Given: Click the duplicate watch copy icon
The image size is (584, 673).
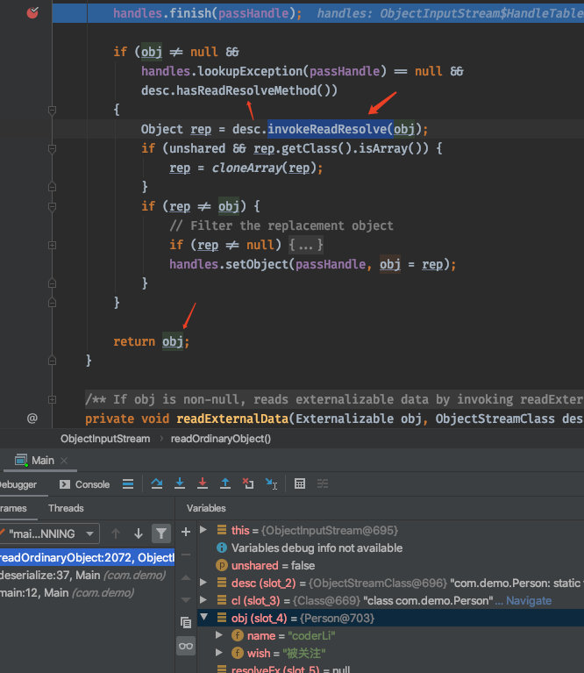Looking at the screenshot, I should [186, 622].
